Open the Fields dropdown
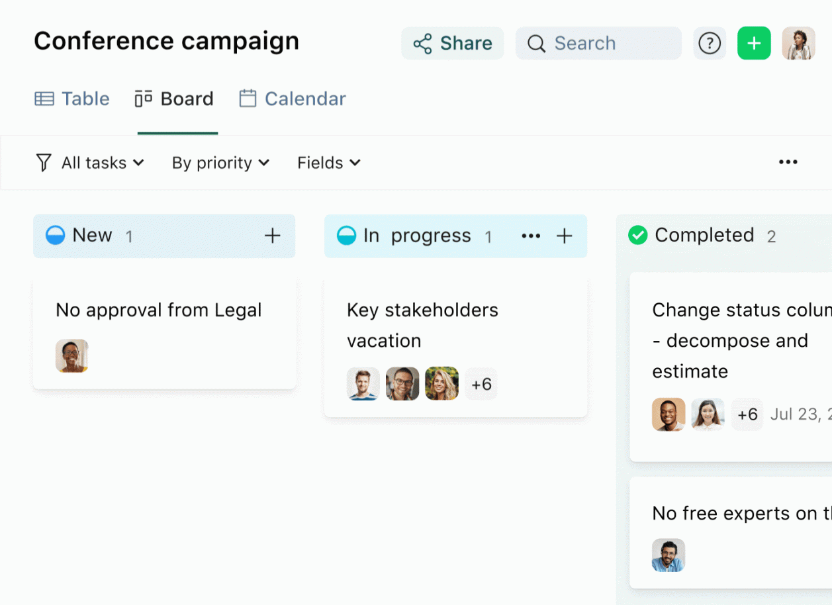Image resolution: width=832 pixels, height=605 pixels. click(x=328, y=163)
